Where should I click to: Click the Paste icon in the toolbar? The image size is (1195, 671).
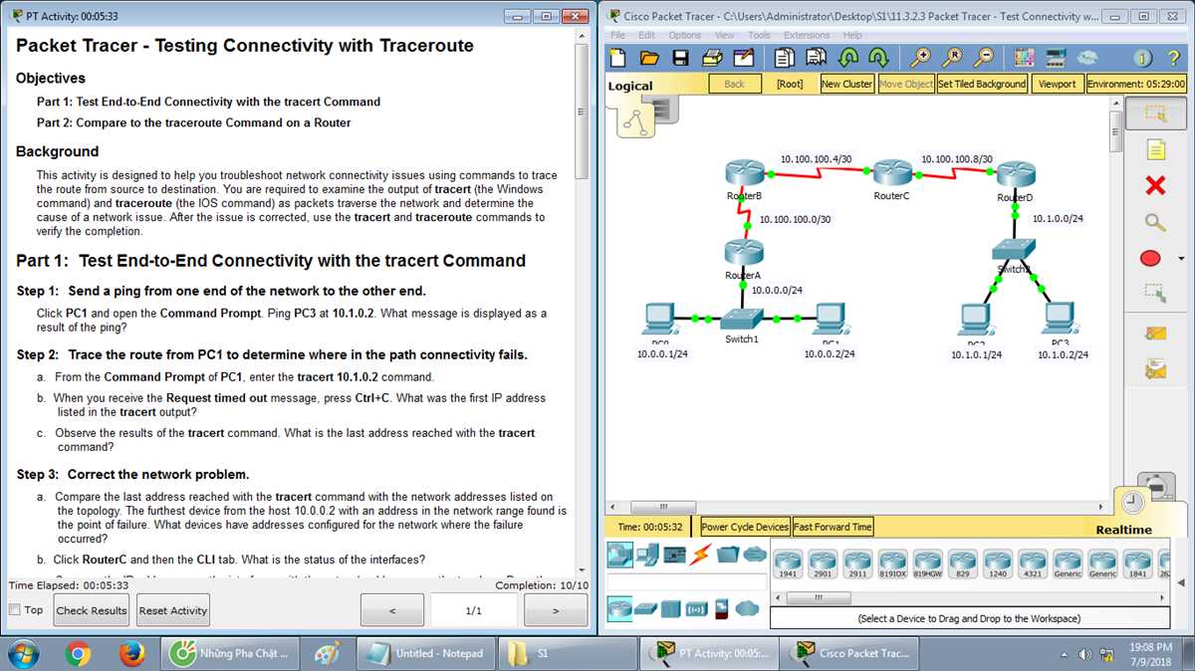[817, 58]
